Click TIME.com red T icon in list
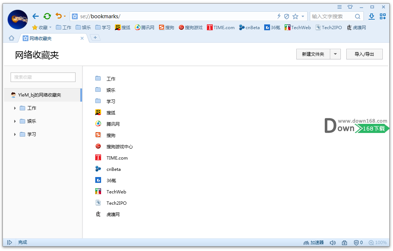 coord(98,158)
